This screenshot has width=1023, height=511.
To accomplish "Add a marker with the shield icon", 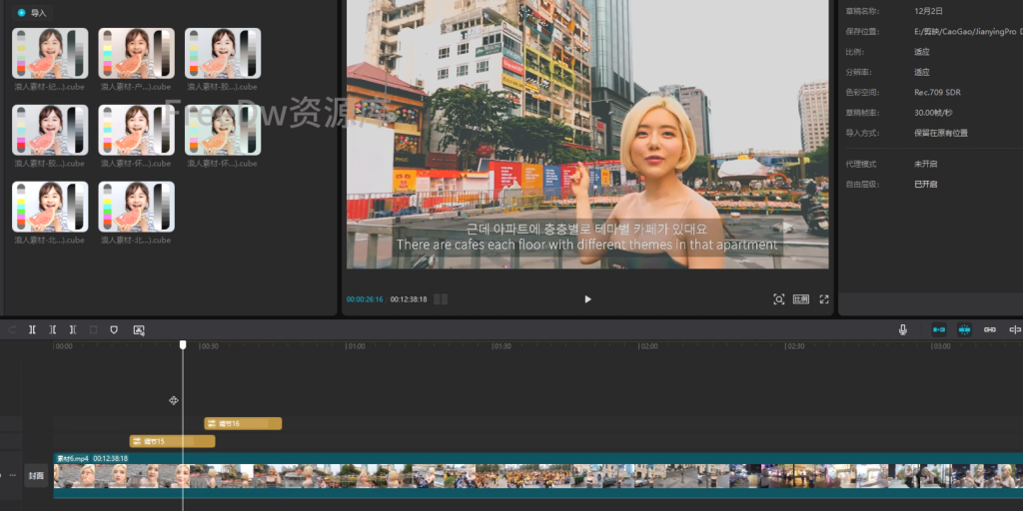I will (114, 329).
